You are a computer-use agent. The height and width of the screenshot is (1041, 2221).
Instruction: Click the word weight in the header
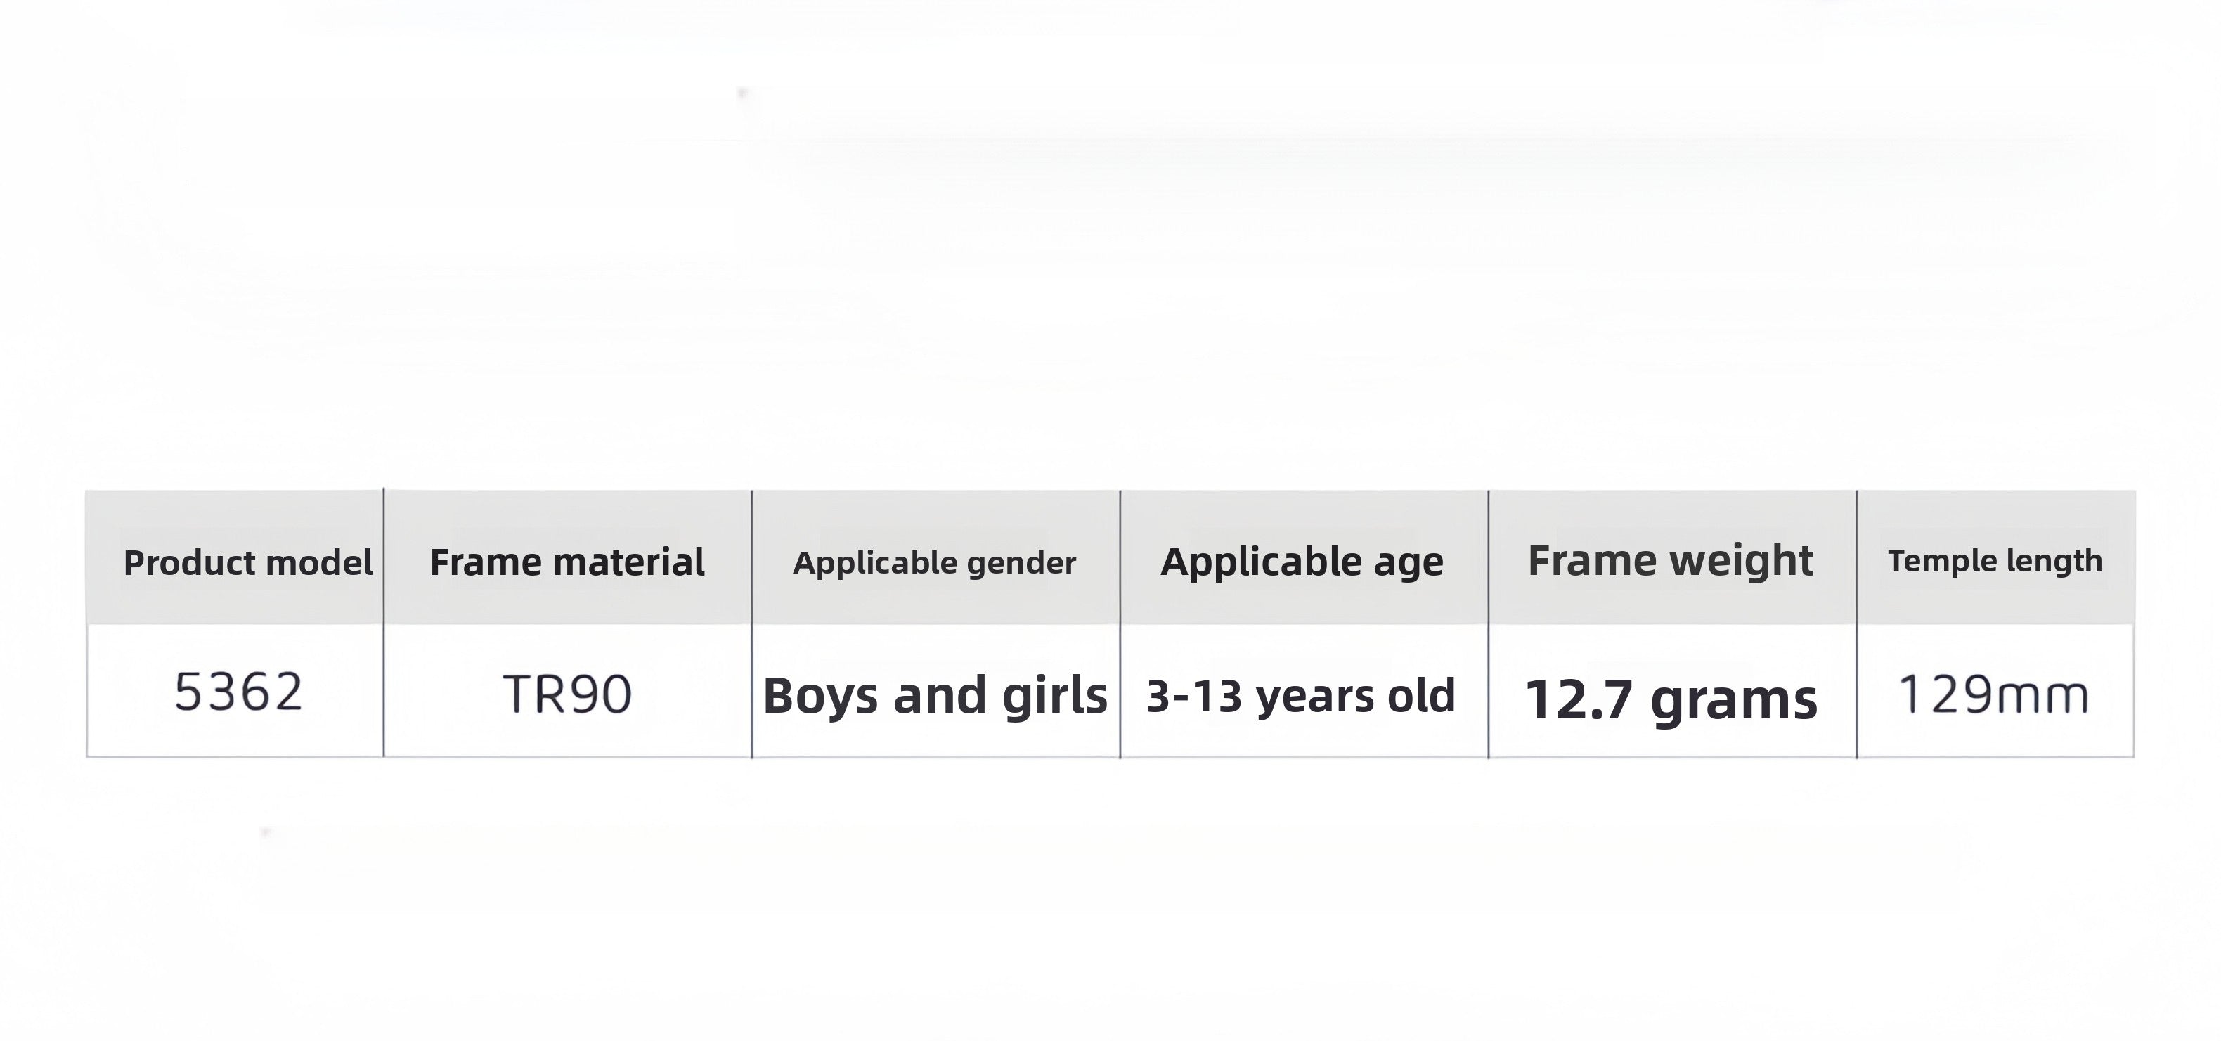1742,561
